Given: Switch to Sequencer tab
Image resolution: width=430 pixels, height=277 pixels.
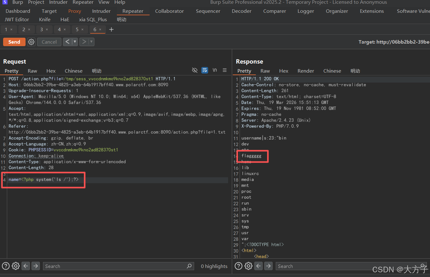Looking at the screenshot, I should 208,11.
